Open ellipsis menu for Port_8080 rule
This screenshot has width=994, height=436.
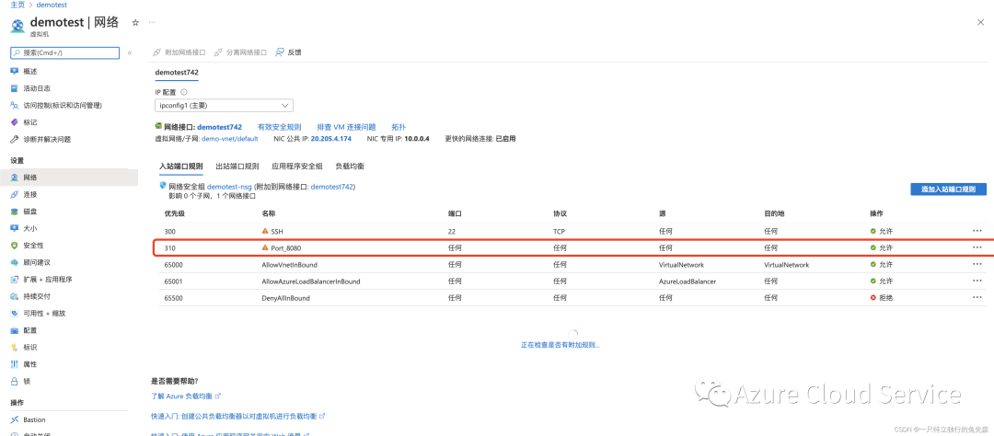pyautogui.click(x=977, y=247)
